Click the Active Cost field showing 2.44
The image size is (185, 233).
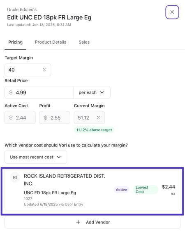(20, 118)
